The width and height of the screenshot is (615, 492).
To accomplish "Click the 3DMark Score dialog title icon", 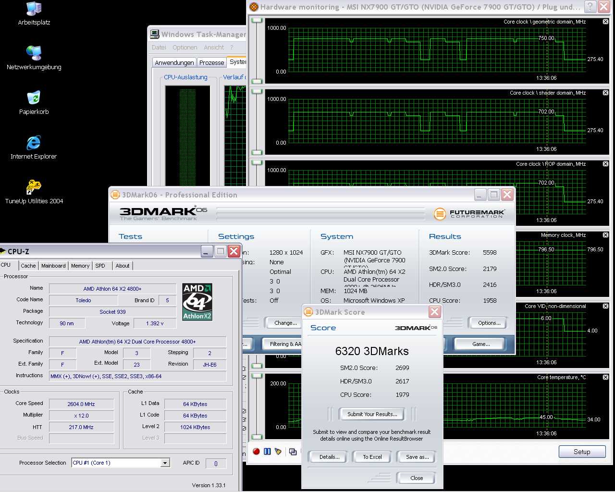I will [308, 312].
